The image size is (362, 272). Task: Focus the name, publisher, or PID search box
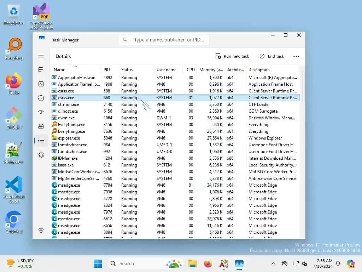tap(164, 40)
